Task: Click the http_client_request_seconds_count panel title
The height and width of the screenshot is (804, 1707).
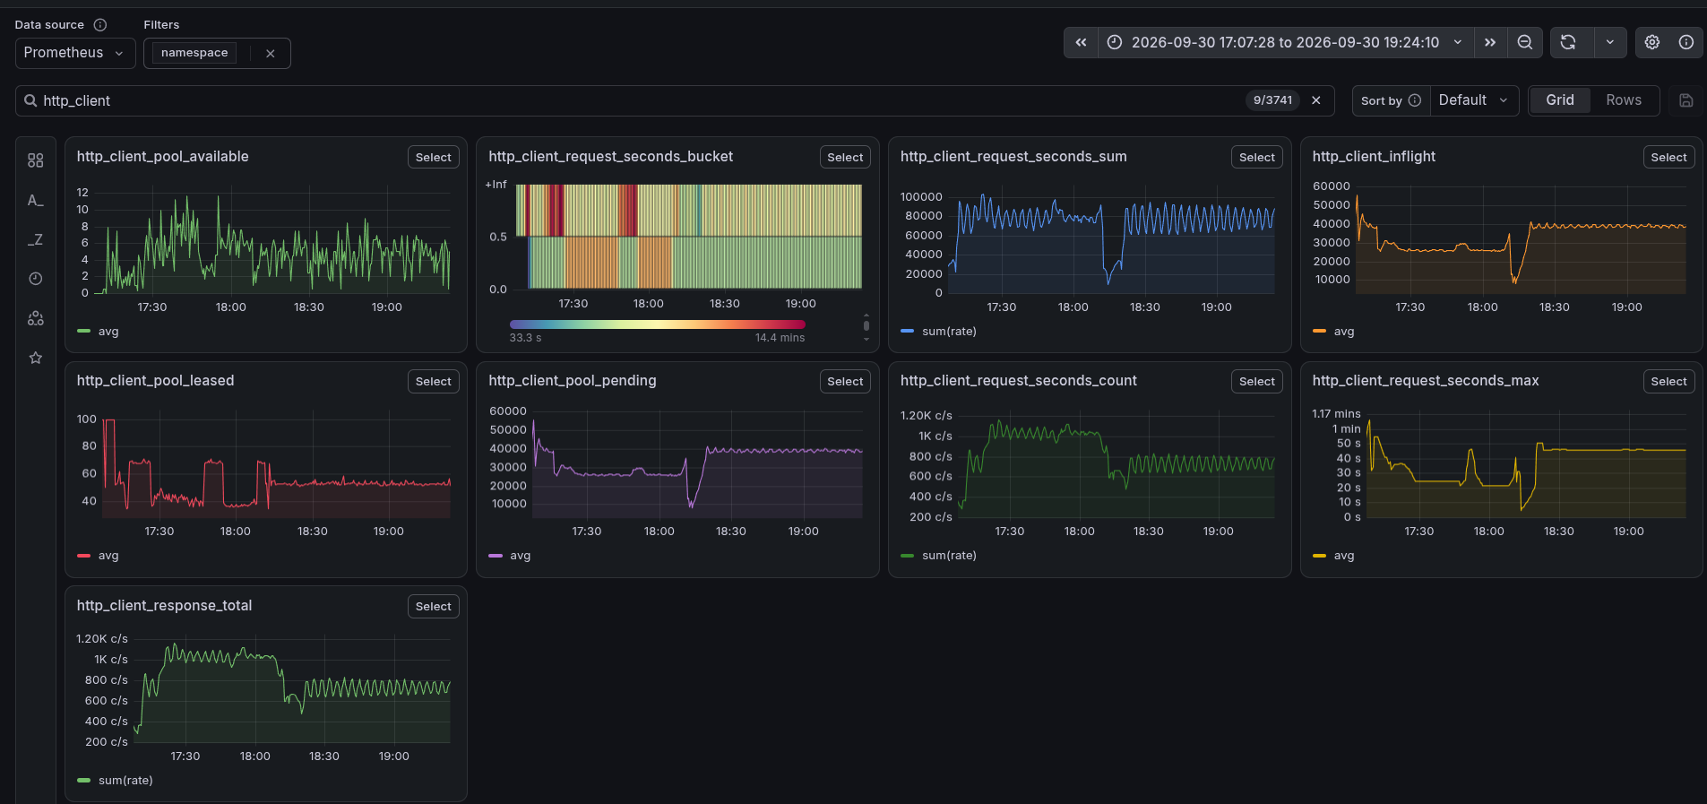Action: pyautogui.click(x=1018, y=381)
